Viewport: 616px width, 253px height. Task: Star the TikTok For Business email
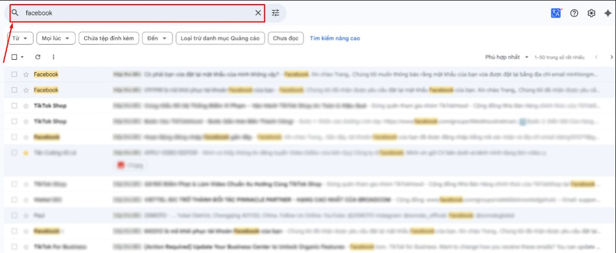(x=26, y=247)
